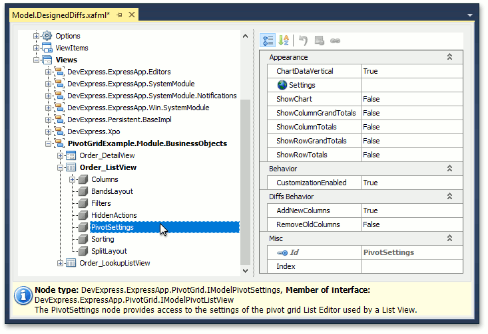Viewport: 488px width, 334px height.
Task: Click the cube icon beside SplitLayout
Action: click(x=83, y=251)
